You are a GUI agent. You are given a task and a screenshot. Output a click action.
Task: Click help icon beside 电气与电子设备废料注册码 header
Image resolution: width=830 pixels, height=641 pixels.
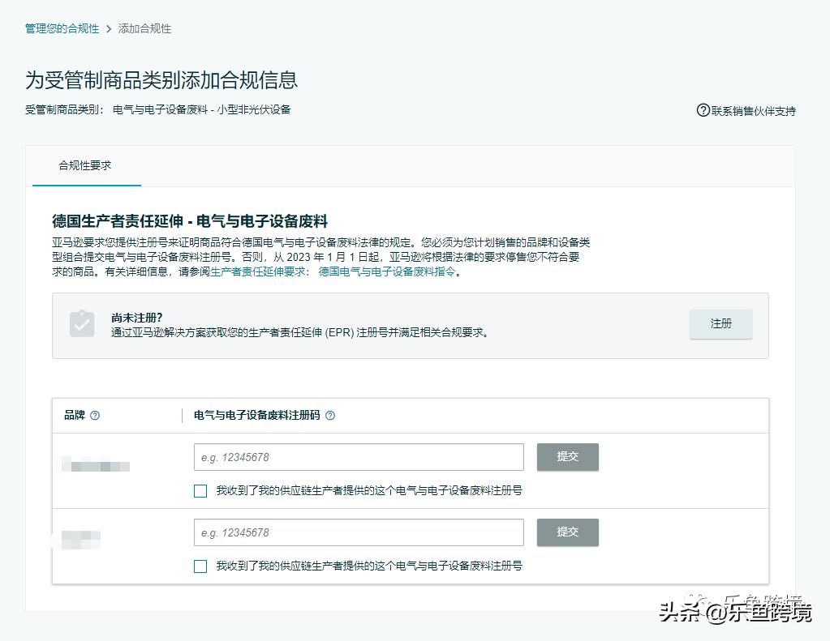329,415
